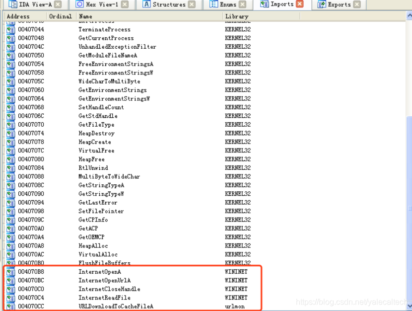Screen dimensions: 412x311
Task: Select the URLDownloadToCacheFileA import name
Action: [116, 306]
